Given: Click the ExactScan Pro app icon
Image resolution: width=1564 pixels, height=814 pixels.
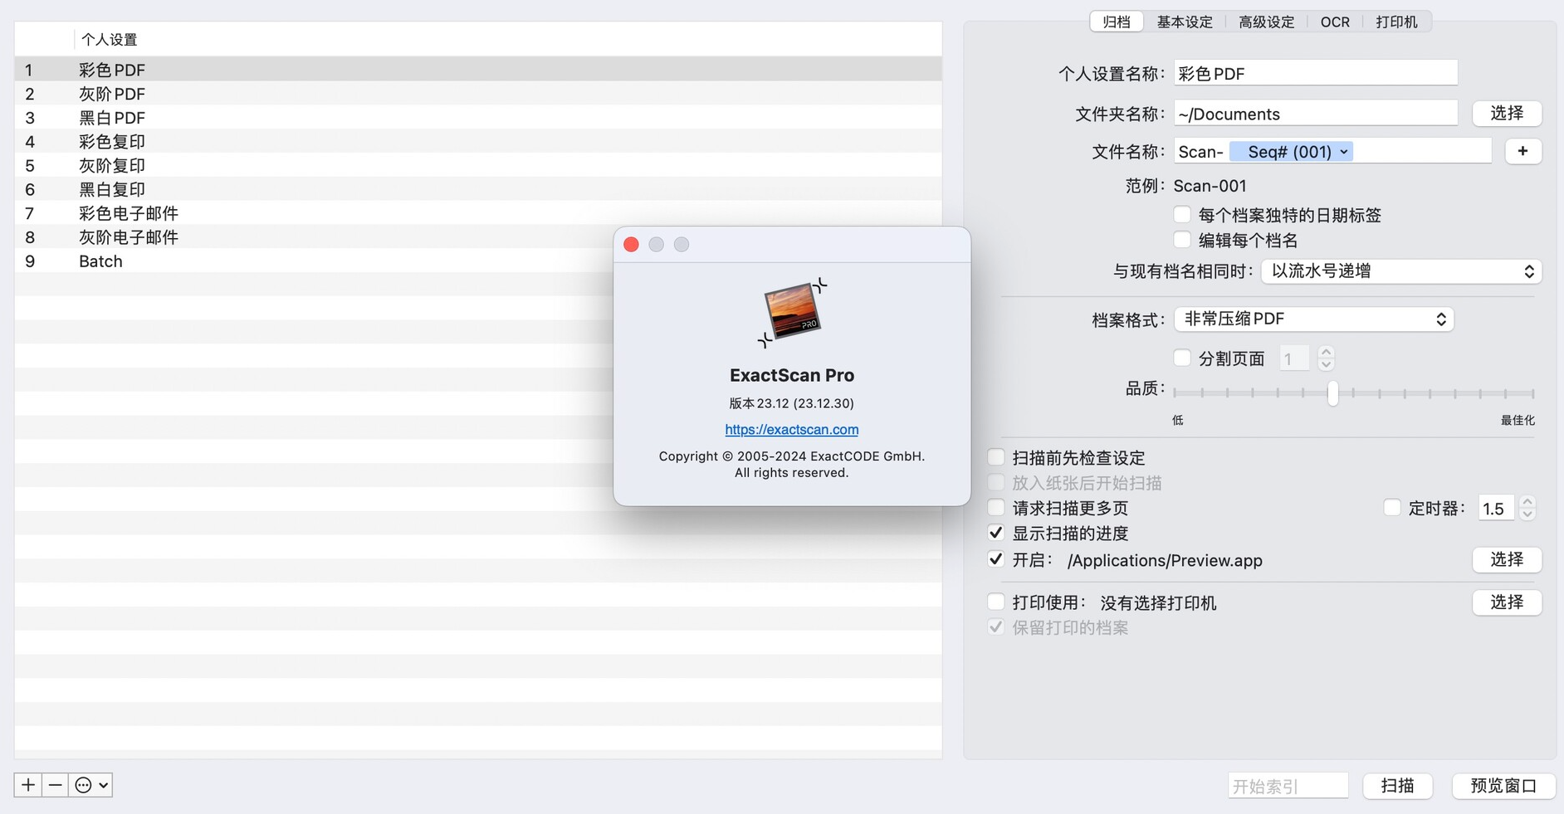Looking at the screenshot, I should point(792,312).
